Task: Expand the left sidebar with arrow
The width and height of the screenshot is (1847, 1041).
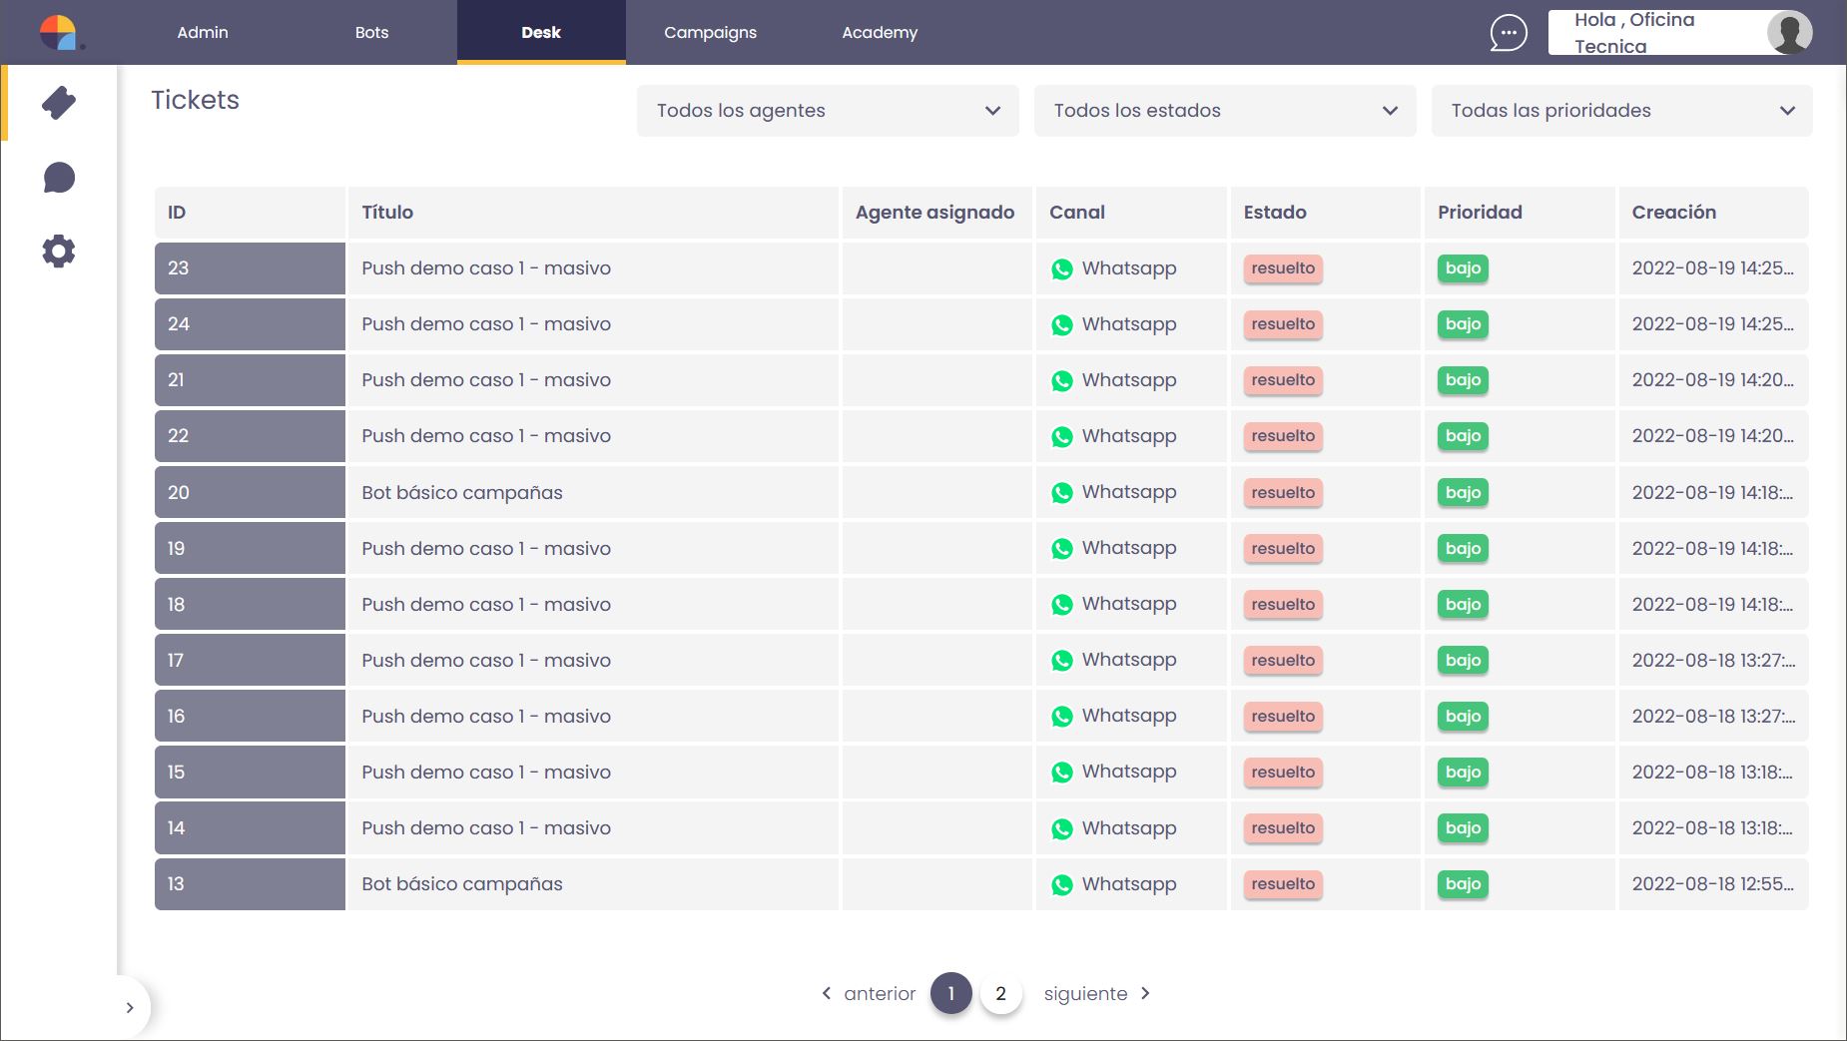Action: pos(130,1007)
